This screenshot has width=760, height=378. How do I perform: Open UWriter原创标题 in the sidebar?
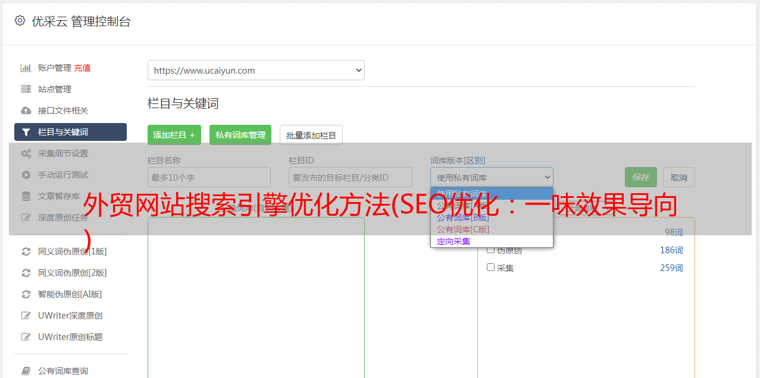click(x=70, y=337)
